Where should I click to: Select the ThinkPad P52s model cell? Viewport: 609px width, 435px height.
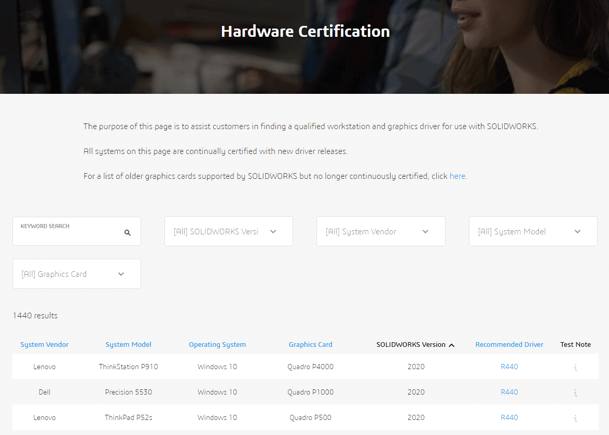pos(129,417)
